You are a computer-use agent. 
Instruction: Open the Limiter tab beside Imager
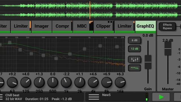pos(21,26)
